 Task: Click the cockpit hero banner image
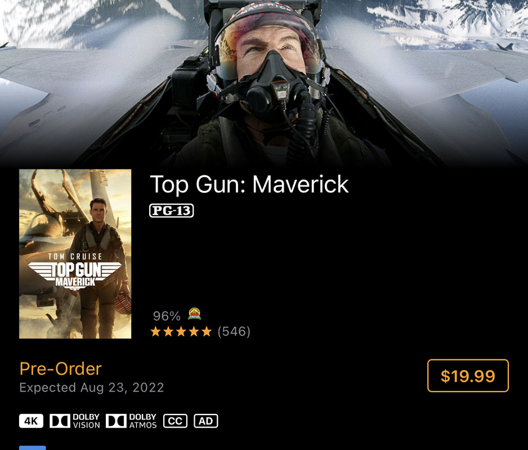264,83
